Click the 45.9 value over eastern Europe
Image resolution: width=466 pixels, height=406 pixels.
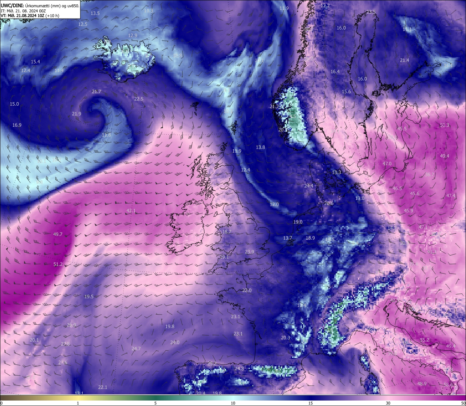(408, 210)
